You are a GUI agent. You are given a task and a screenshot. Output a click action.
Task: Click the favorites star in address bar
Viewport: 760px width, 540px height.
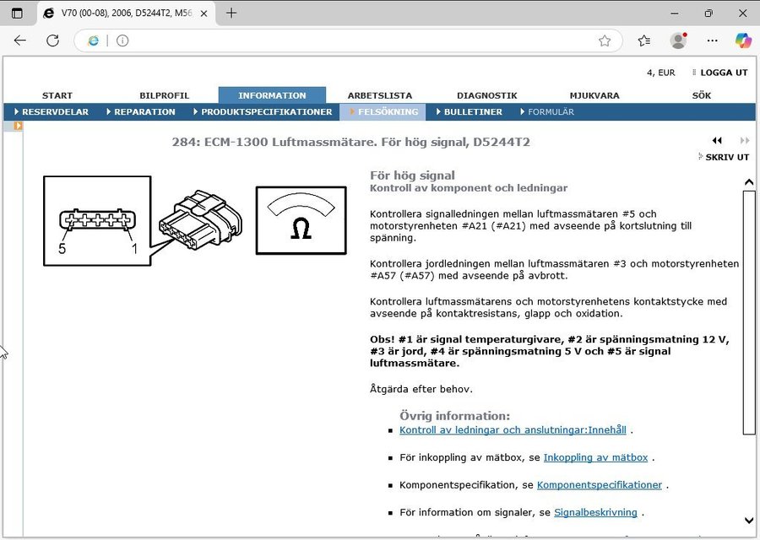[605, 40]
